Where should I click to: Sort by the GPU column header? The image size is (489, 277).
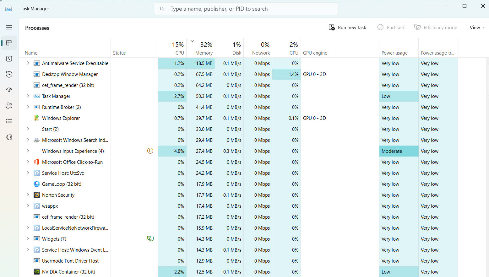pos(286,48)
